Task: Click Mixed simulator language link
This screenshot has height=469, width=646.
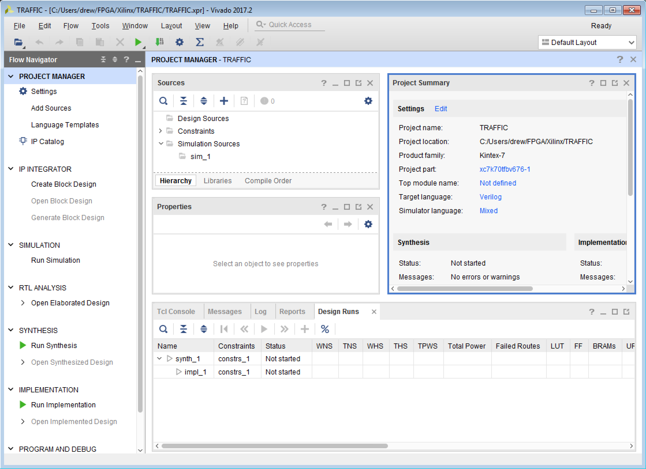Action: (489, 211)
